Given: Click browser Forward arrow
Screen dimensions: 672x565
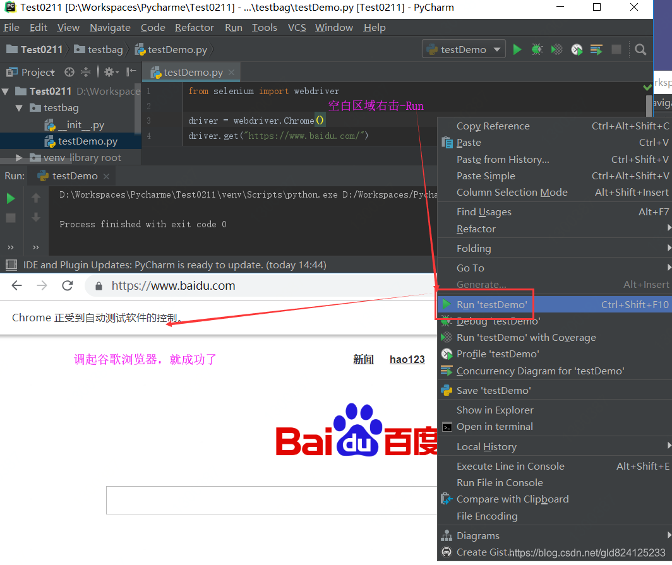Looking at the screenshot, I should [42, 285].
